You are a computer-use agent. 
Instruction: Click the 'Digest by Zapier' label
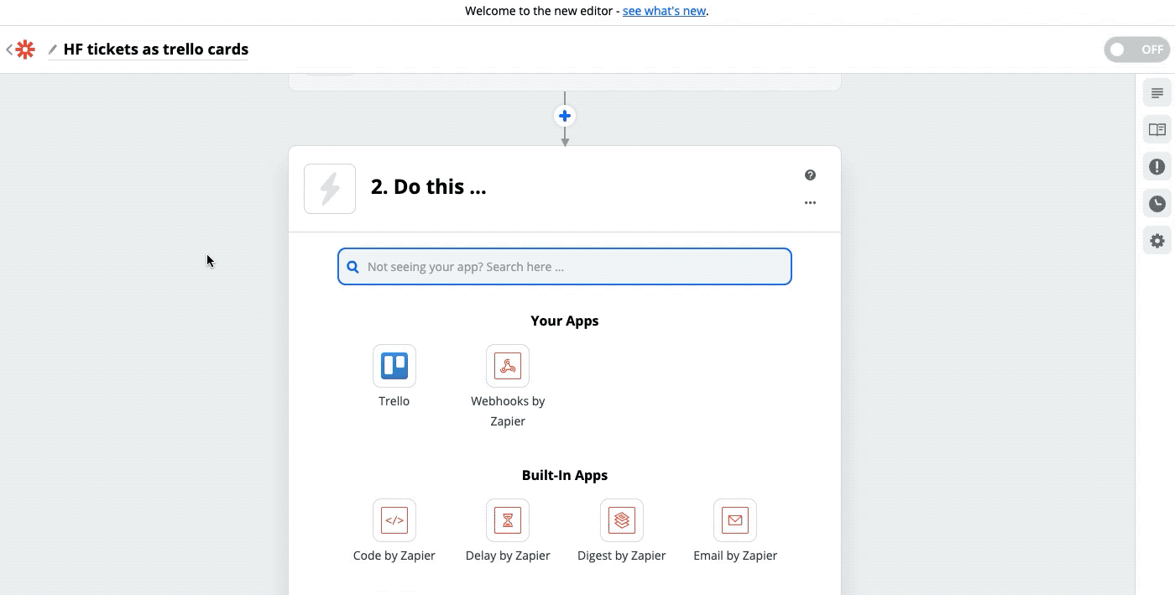pos(622,556)
